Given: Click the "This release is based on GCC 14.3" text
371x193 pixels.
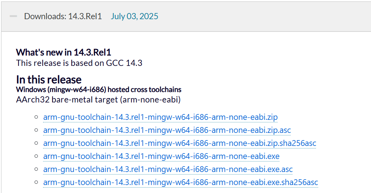Looking at the screenshot, I should tap(79, 63).
